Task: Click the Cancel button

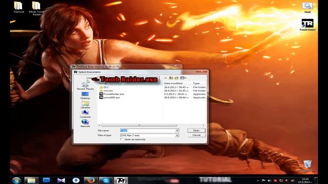Action: (196, 135)
